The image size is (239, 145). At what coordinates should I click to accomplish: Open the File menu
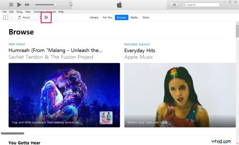tap(5, 12)
